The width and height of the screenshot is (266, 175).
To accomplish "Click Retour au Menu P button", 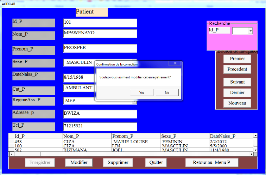I will coord(212,163).
